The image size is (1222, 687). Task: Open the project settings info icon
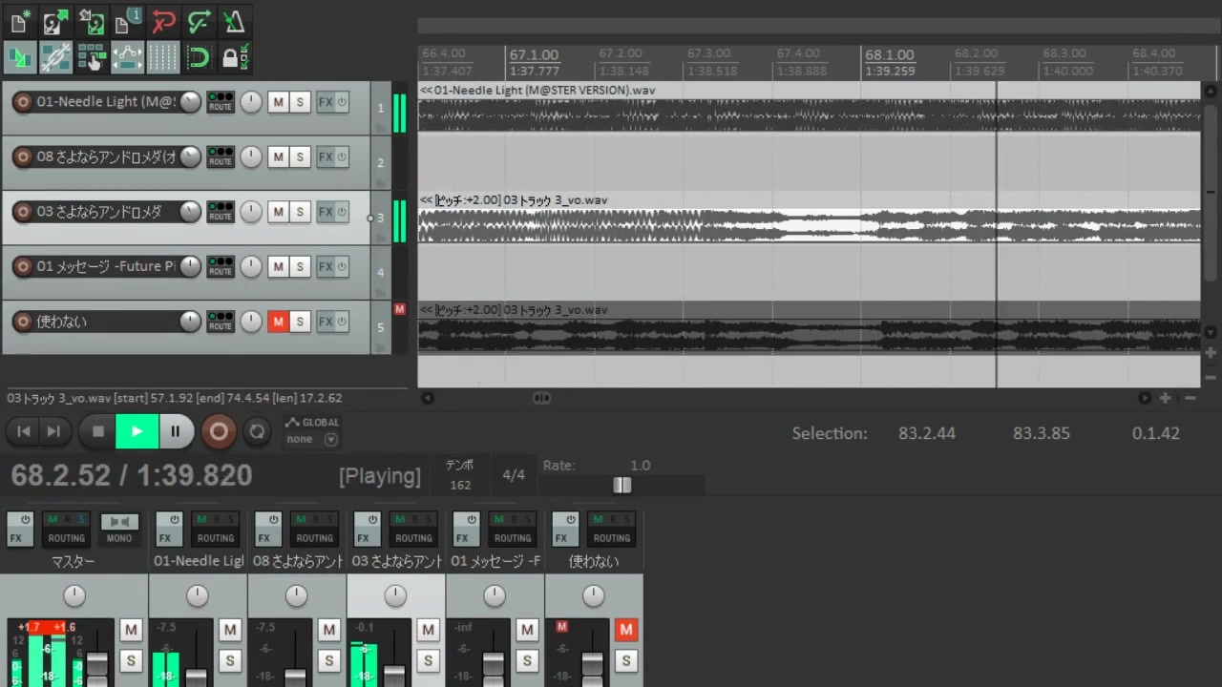(x=127, y=20)
